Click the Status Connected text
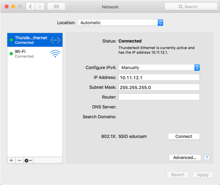This screenshot has width=220, height=185. coord(130,41)
